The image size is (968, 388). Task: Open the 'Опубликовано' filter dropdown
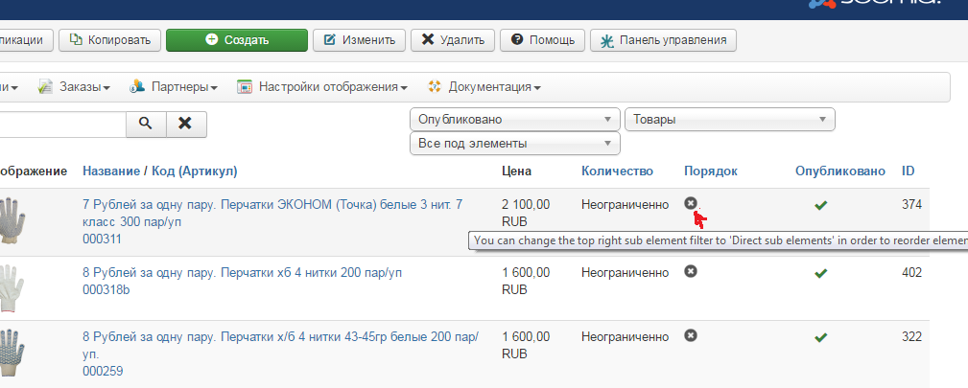(514, 120)
